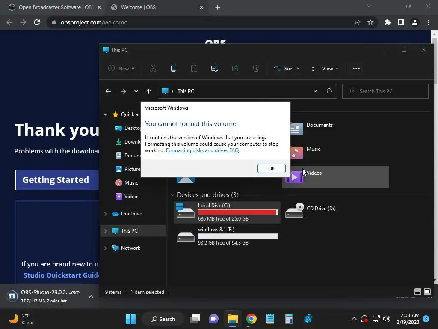Click the Local Disk (C:) usage bar
Image resolution: width=438 pixels, height=329 pixels.
click(238, 212)
